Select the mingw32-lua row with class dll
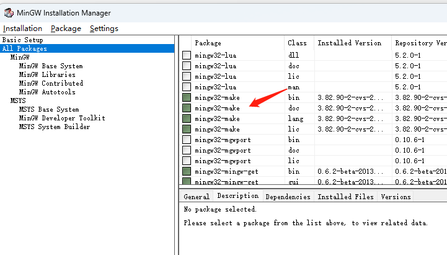 tap(314, 55)
